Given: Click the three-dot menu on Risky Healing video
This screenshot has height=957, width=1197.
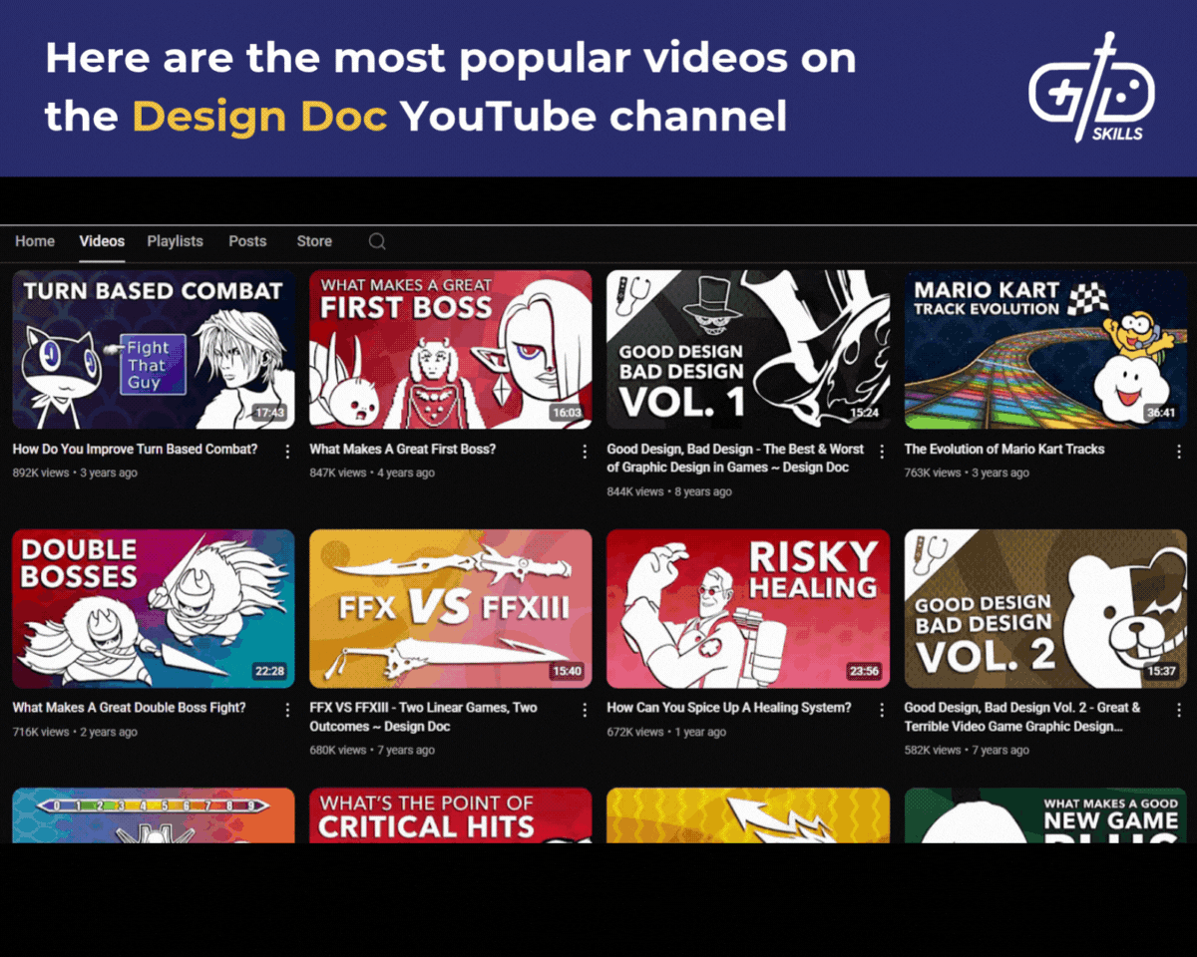Looking at the screenshot, I should point(882,710).
